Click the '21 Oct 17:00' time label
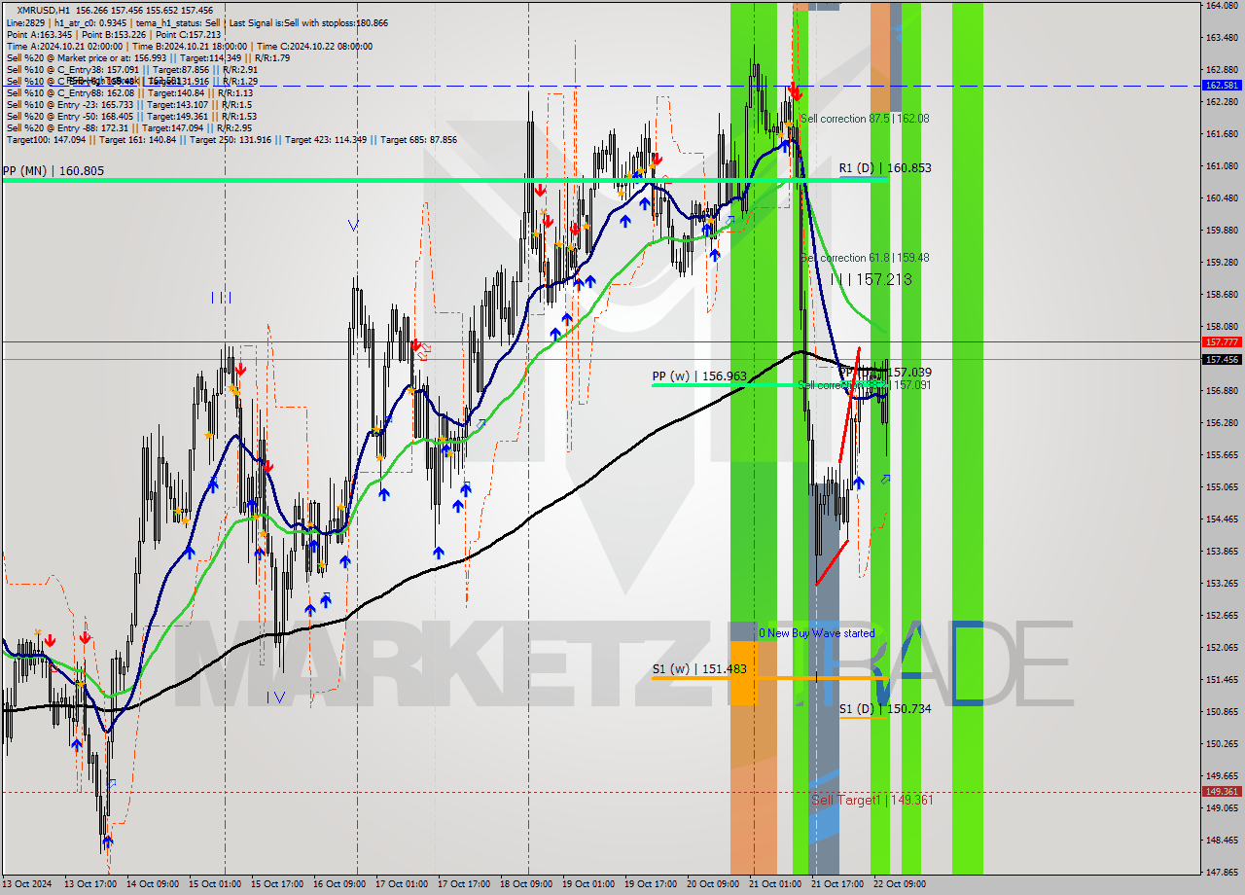1245x895 pixels. (x=837, y=884)
